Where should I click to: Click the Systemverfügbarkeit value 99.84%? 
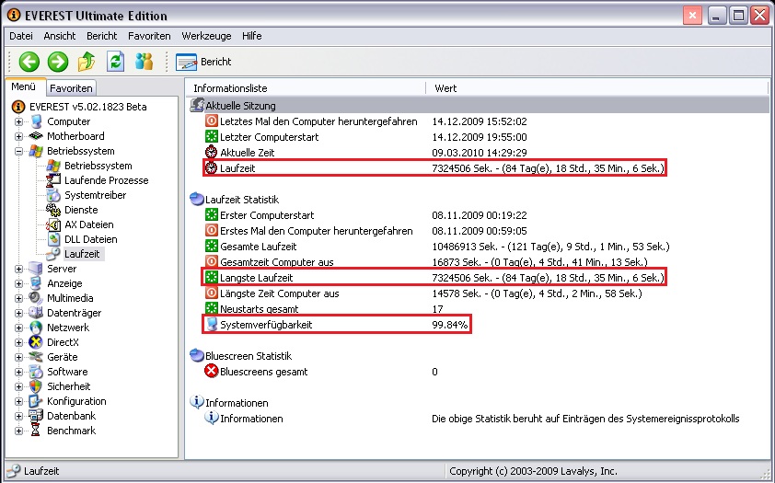[x=450, y=325]
